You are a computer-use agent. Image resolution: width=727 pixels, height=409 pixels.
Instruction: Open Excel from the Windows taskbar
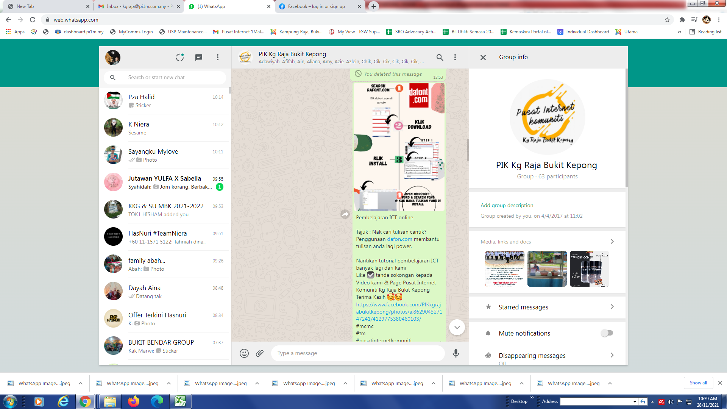point(180,401)
